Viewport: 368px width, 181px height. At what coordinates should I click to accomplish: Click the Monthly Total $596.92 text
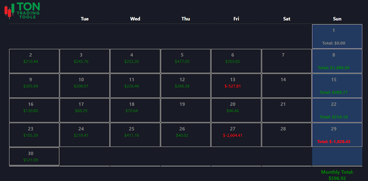[337, 175]
